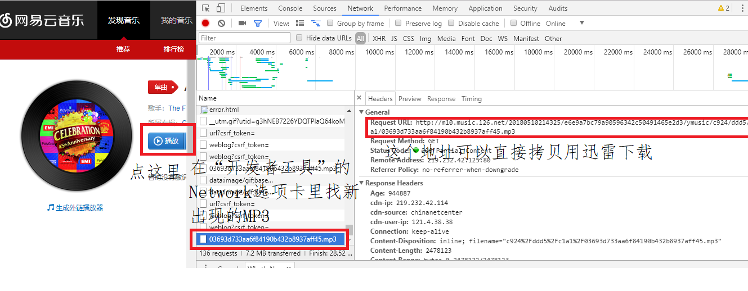Click the capture screenshots camera icon
The image size is (748, 291).
point(242,24)
